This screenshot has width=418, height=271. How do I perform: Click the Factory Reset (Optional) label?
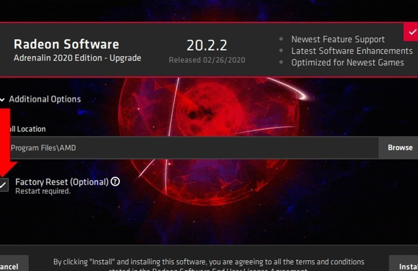click(x=62, y=182)
